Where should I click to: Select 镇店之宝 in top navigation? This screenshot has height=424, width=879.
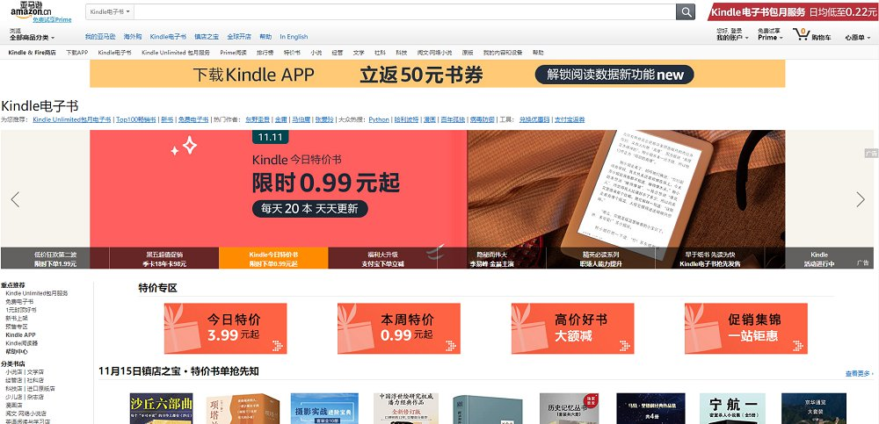click(x=207, y=37)
